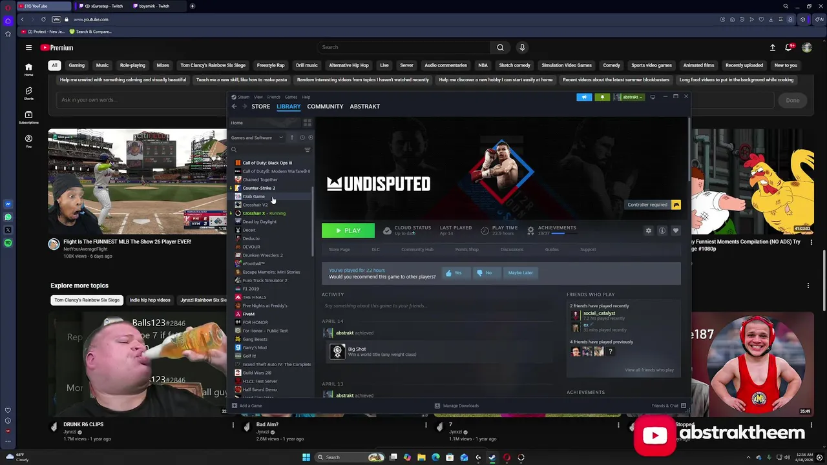The image size is (827, 465).
Task: Open the Friends menu in Steam
Action: pos(274,97)
